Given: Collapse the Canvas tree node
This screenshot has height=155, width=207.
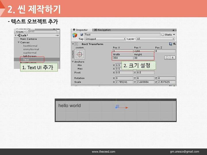Looking at the screenshot, I should tap(19, 42).
